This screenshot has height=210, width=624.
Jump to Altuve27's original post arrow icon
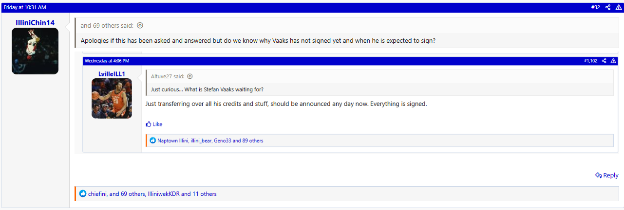point(190,76)
